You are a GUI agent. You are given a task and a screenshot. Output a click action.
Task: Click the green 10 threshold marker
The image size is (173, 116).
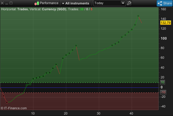coord(162,82)
